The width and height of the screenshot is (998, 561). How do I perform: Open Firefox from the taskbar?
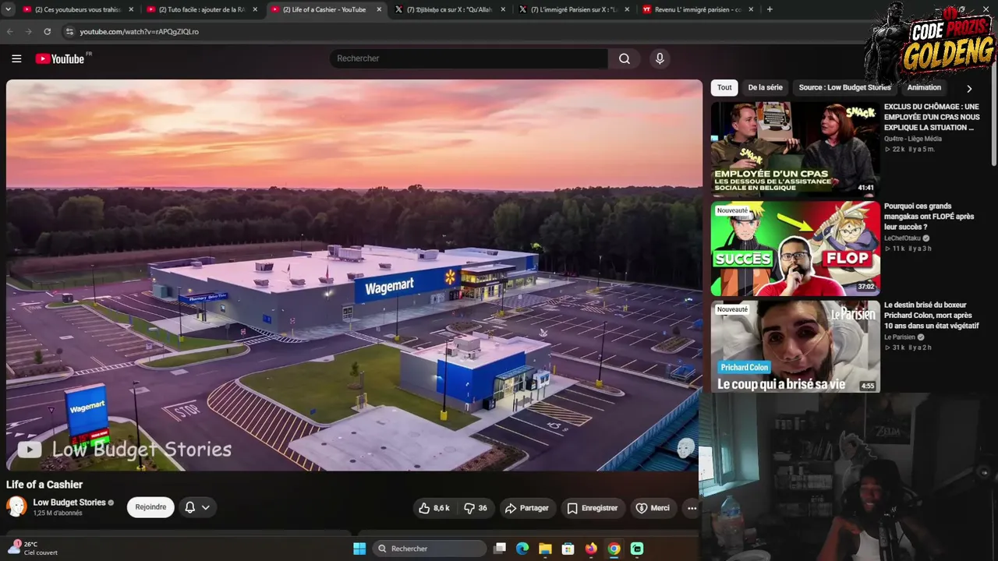[x=591, y=549]
